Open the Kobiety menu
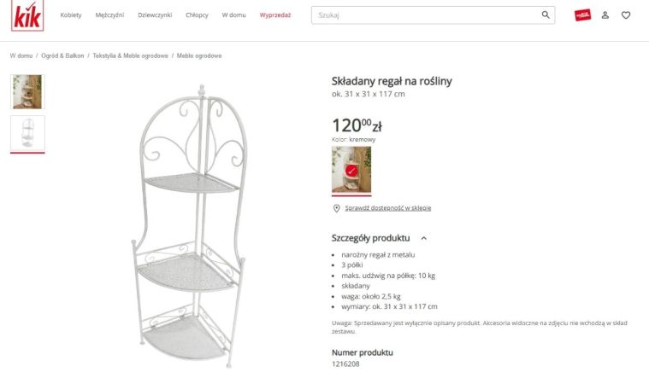Screen dimensions: 649x378 [x=71, y=15]
